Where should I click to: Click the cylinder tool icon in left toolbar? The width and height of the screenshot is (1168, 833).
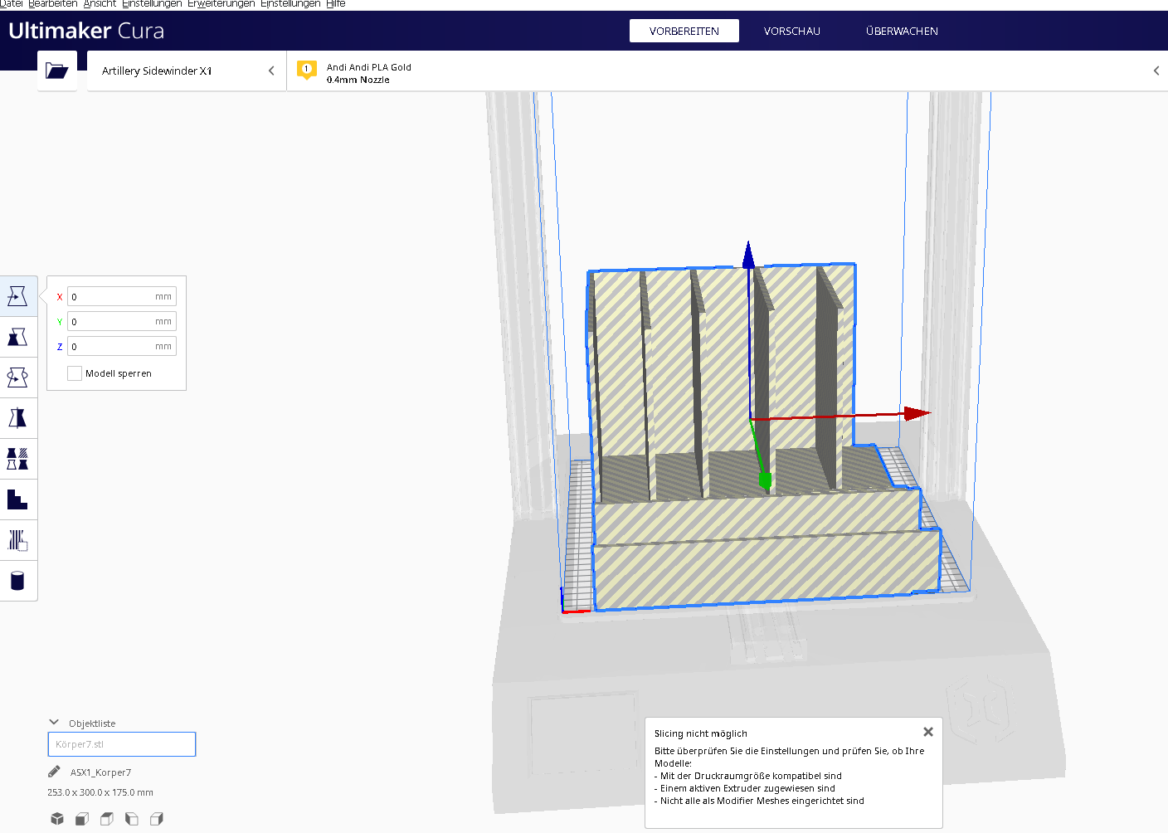(17, 581)
